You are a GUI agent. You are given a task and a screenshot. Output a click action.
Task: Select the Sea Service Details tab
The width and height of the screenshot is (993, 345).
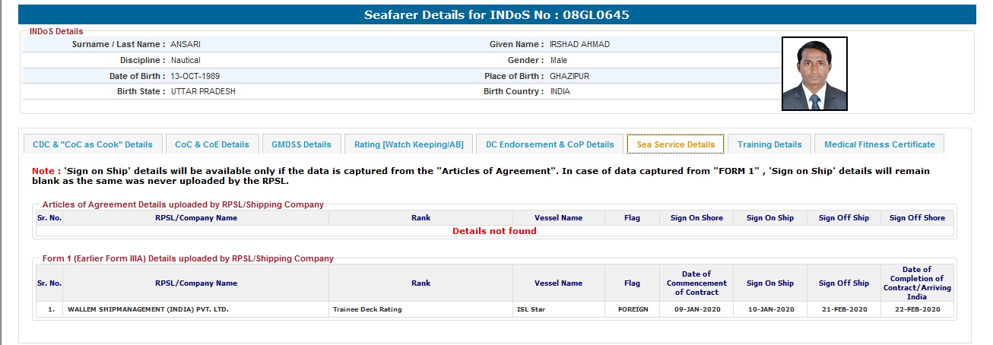coord(675,144)
